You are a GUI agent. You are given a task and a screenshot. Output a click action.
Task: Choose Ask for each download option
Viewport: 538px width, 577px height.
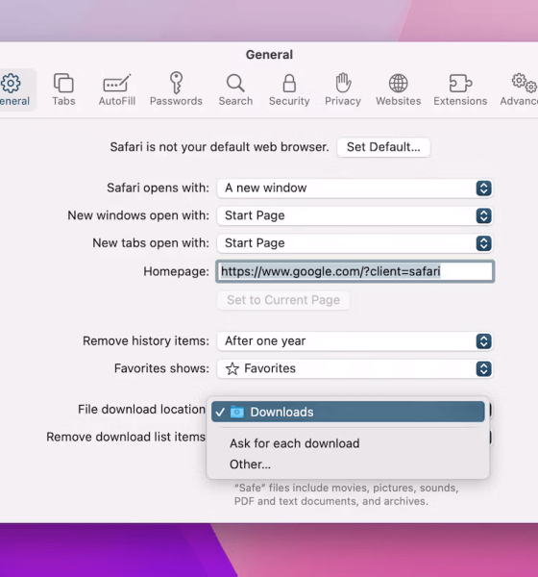[295, 443]
